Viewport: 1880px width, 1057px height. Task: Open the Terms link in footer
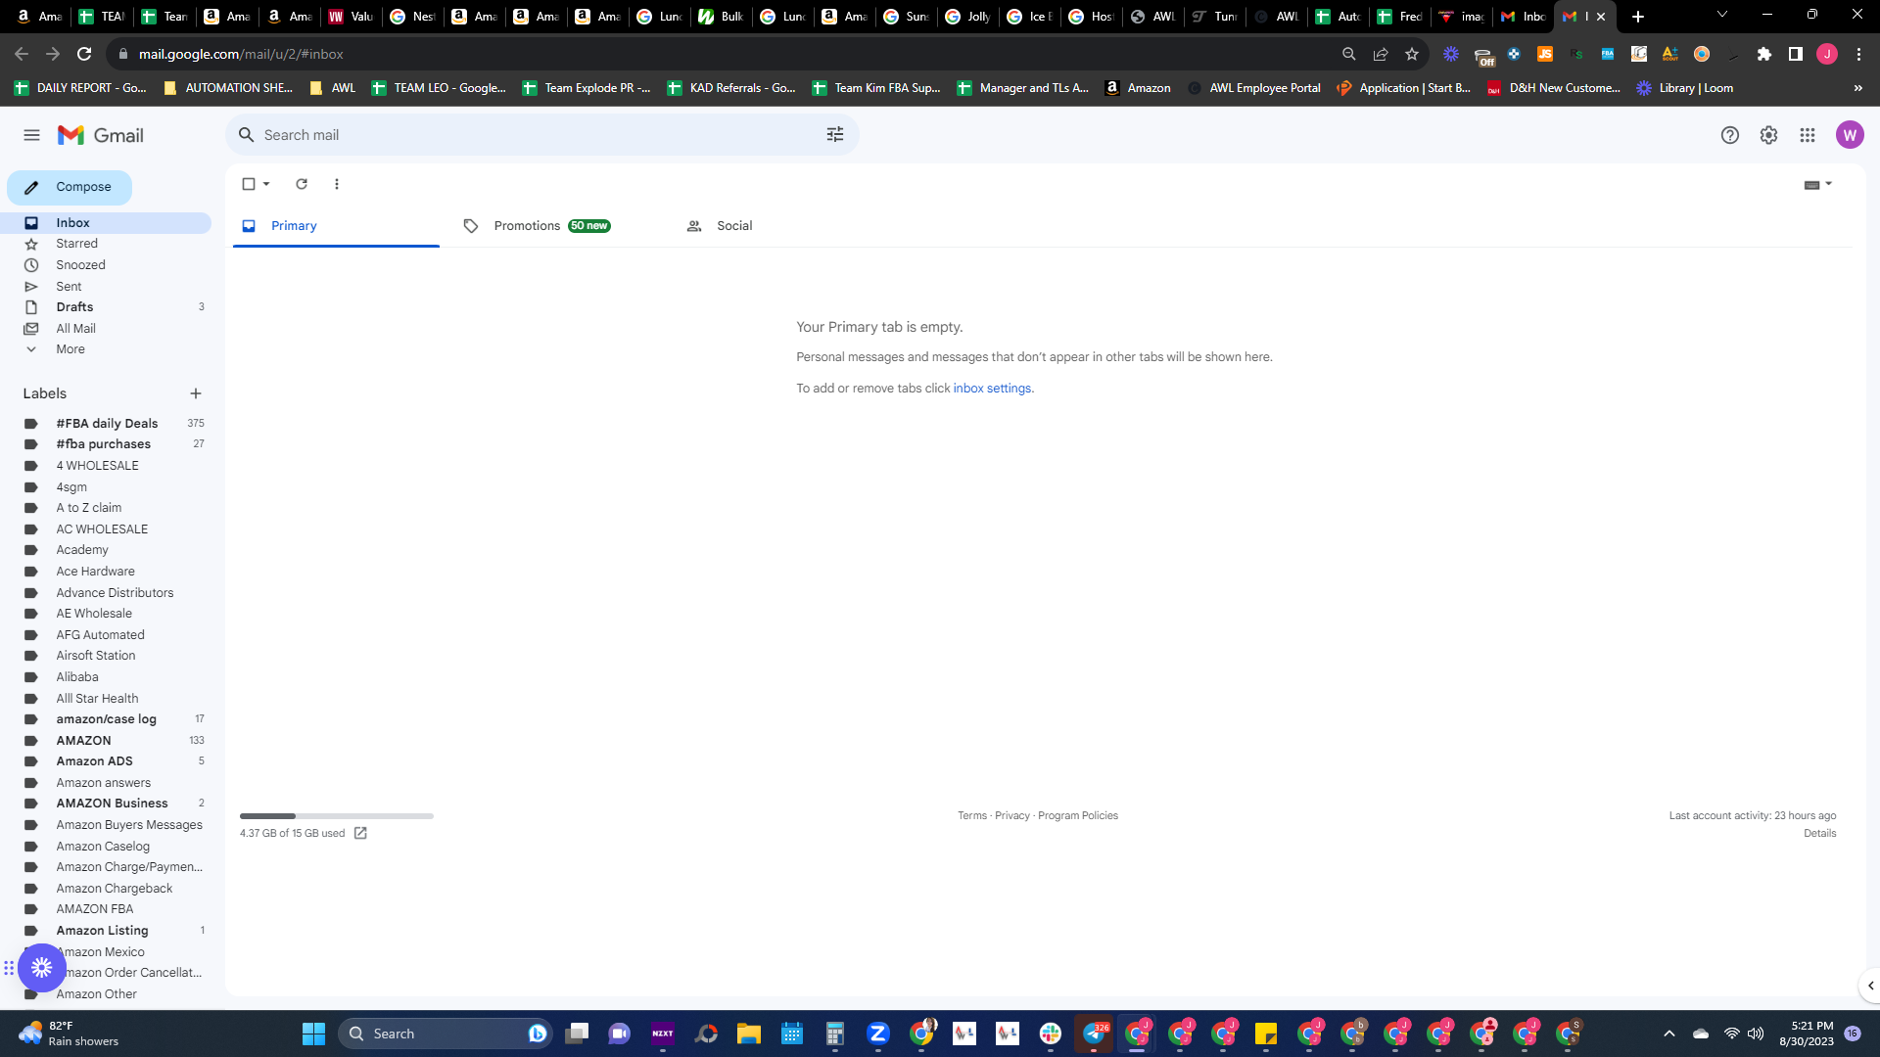[x=972, y=815]
